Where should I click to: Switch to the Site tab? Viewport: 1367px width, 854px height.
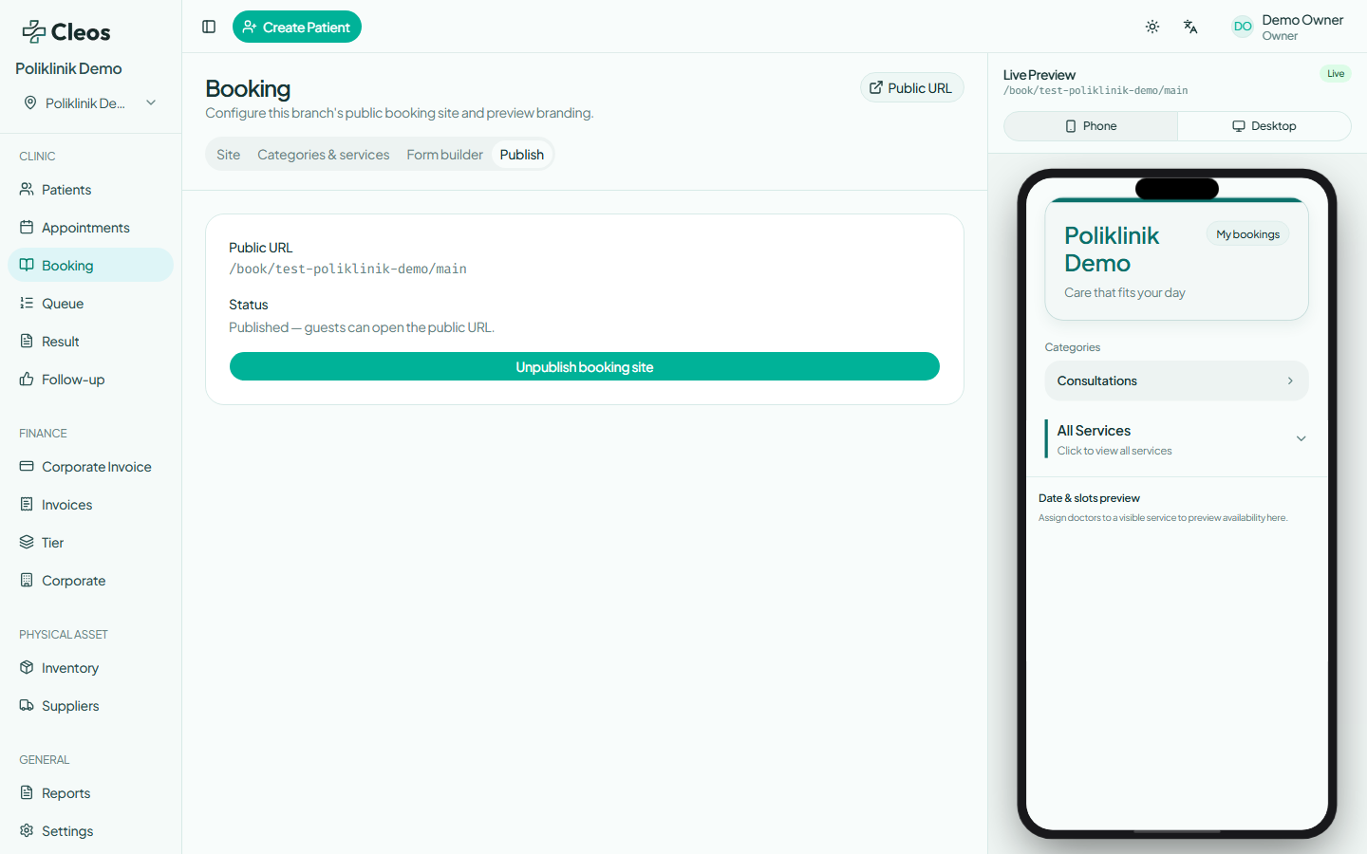click(x=228, y=155)
